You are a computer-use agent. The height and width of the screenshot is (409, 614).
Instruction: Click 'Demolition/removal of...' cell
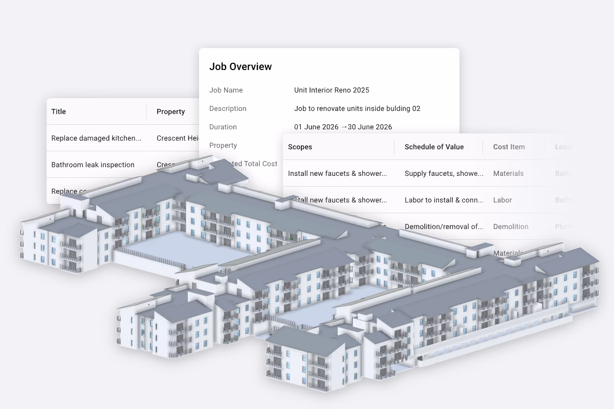tap(444, 226)
